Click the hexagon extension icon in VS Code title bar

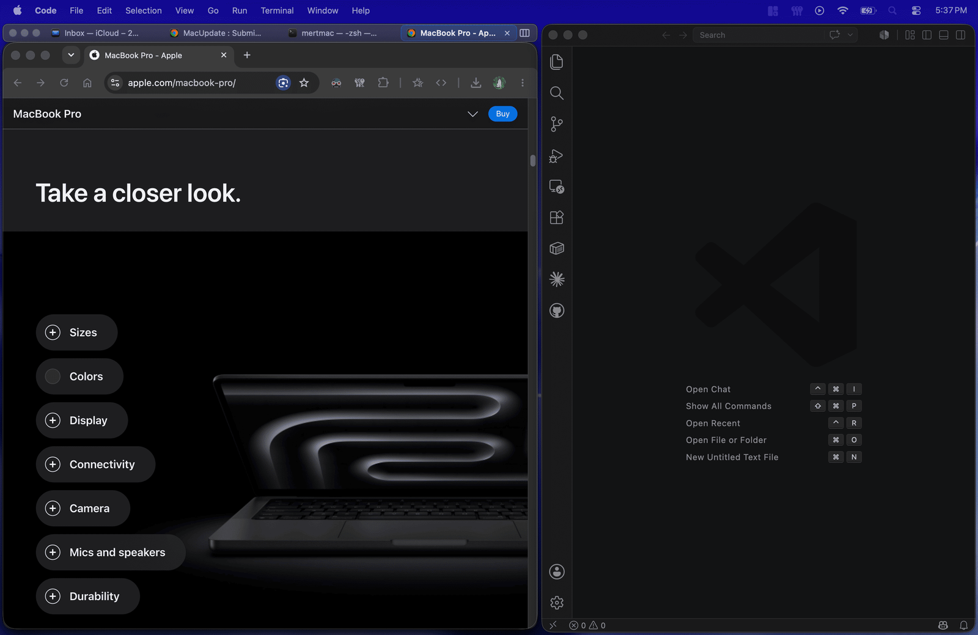[884, 35]
